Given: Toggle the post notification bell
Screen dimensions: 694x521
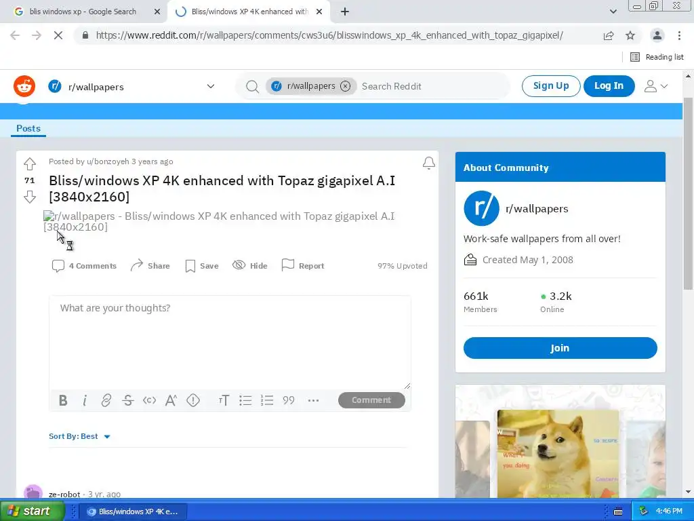Looking at the screenshot, I should pyautogui.click(x=428, y=163).
